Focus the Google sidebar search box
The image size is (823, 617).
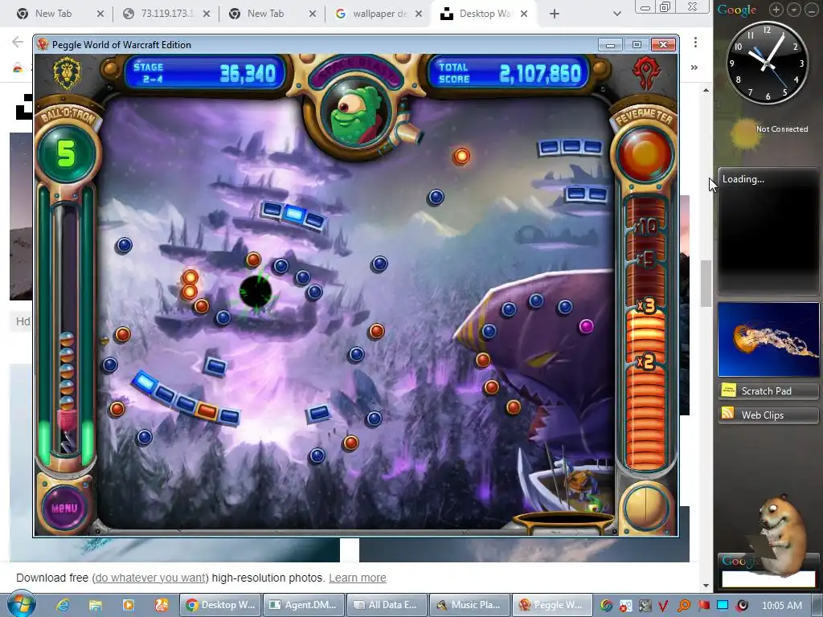(768, 580)
